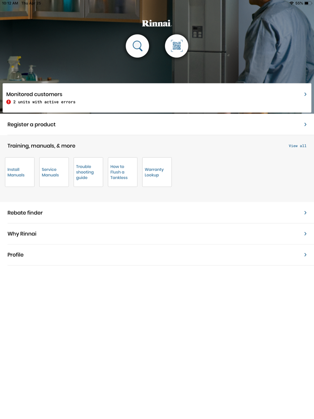Tap the Why Rinnai chevron arrow

pos(305,234)
